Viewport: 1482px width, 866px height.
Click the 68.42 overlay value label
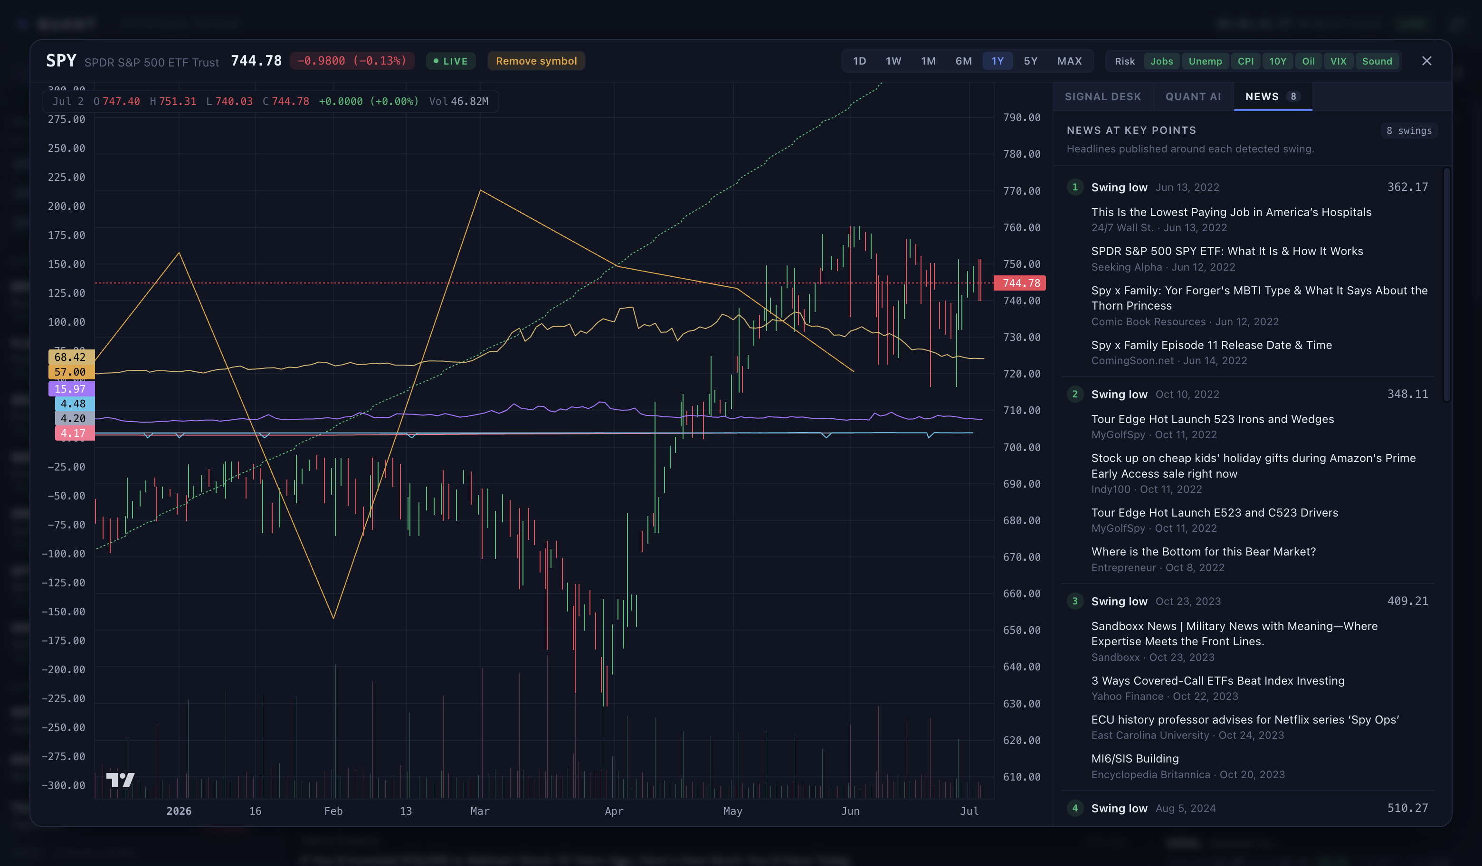pos(71,357)
